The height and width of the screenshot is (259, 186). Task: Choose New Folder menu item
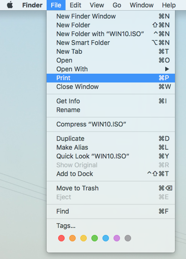tap(111, 25)
